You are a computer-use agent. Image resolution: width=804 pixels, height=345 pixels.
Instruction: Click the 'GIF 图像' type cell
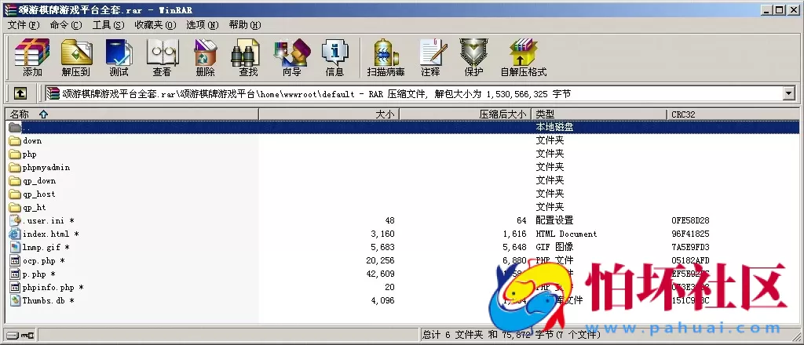[555, 247]
